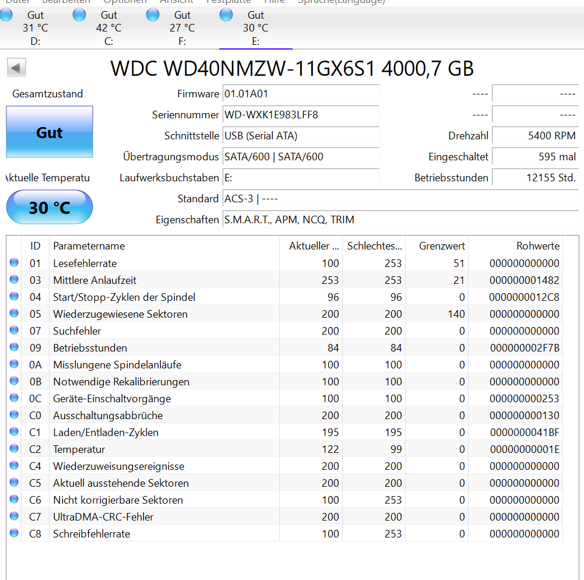Image resolution: width=584 pixels, height=580 pixels.
Task: Click raw value 00000000001E
Action: 525,449
